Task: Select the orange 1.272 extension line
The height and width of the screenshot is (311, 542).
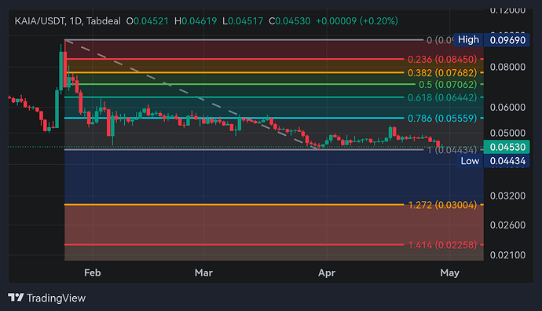Action: pos(234,204)
